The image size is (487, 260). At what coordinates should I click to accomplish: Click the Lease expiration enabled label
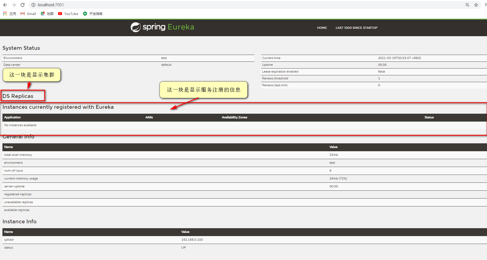pyautogui.click(x=280, y=72)
